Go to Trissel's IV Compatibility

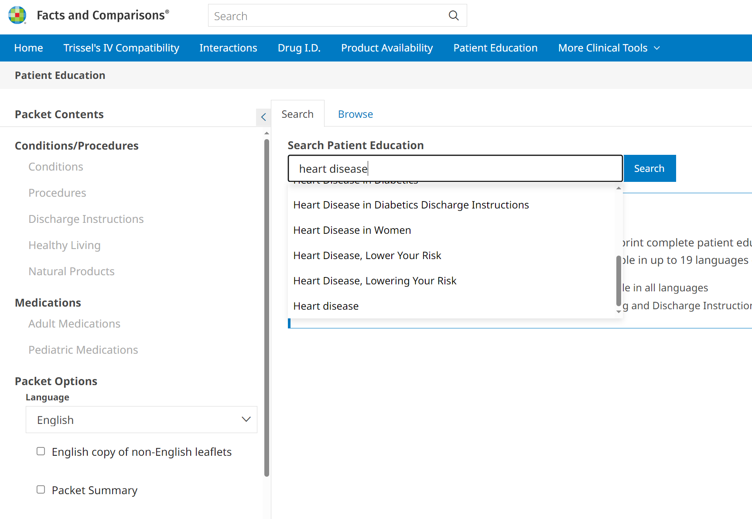pyautogui.click(x=121, y=48)
